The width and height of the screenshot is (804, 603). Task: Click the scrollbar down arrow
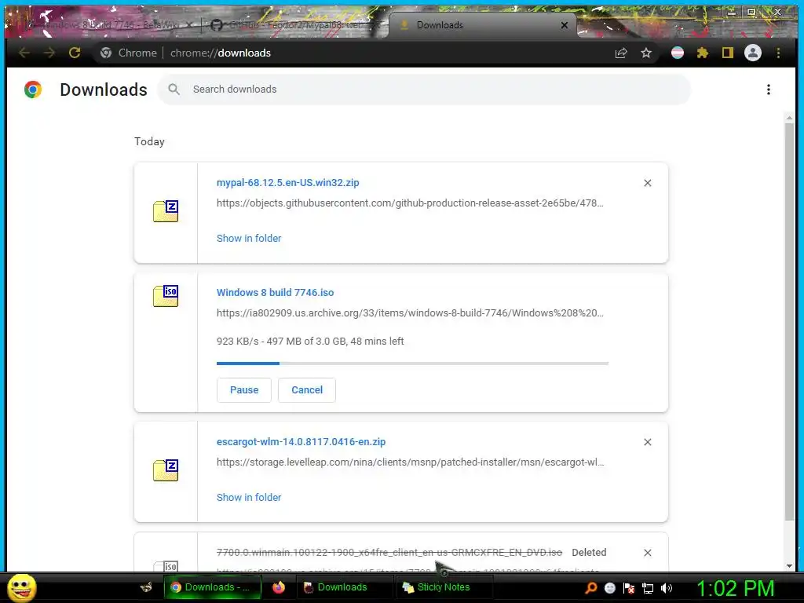[x=789, y=566]
